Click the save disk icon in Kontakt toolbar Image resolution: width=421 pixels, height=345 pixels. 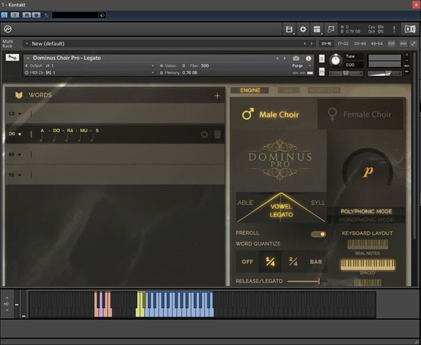point(289,29)
